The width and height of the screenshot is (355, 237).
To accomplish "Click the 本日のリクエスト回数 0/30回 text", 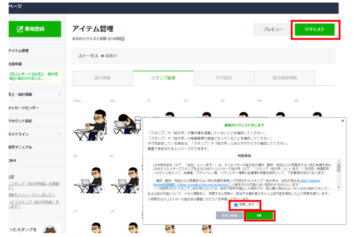I will (x=96, y=39).
